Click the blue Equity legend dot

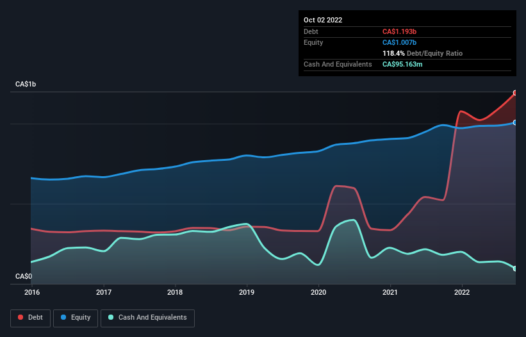point(63,317)
